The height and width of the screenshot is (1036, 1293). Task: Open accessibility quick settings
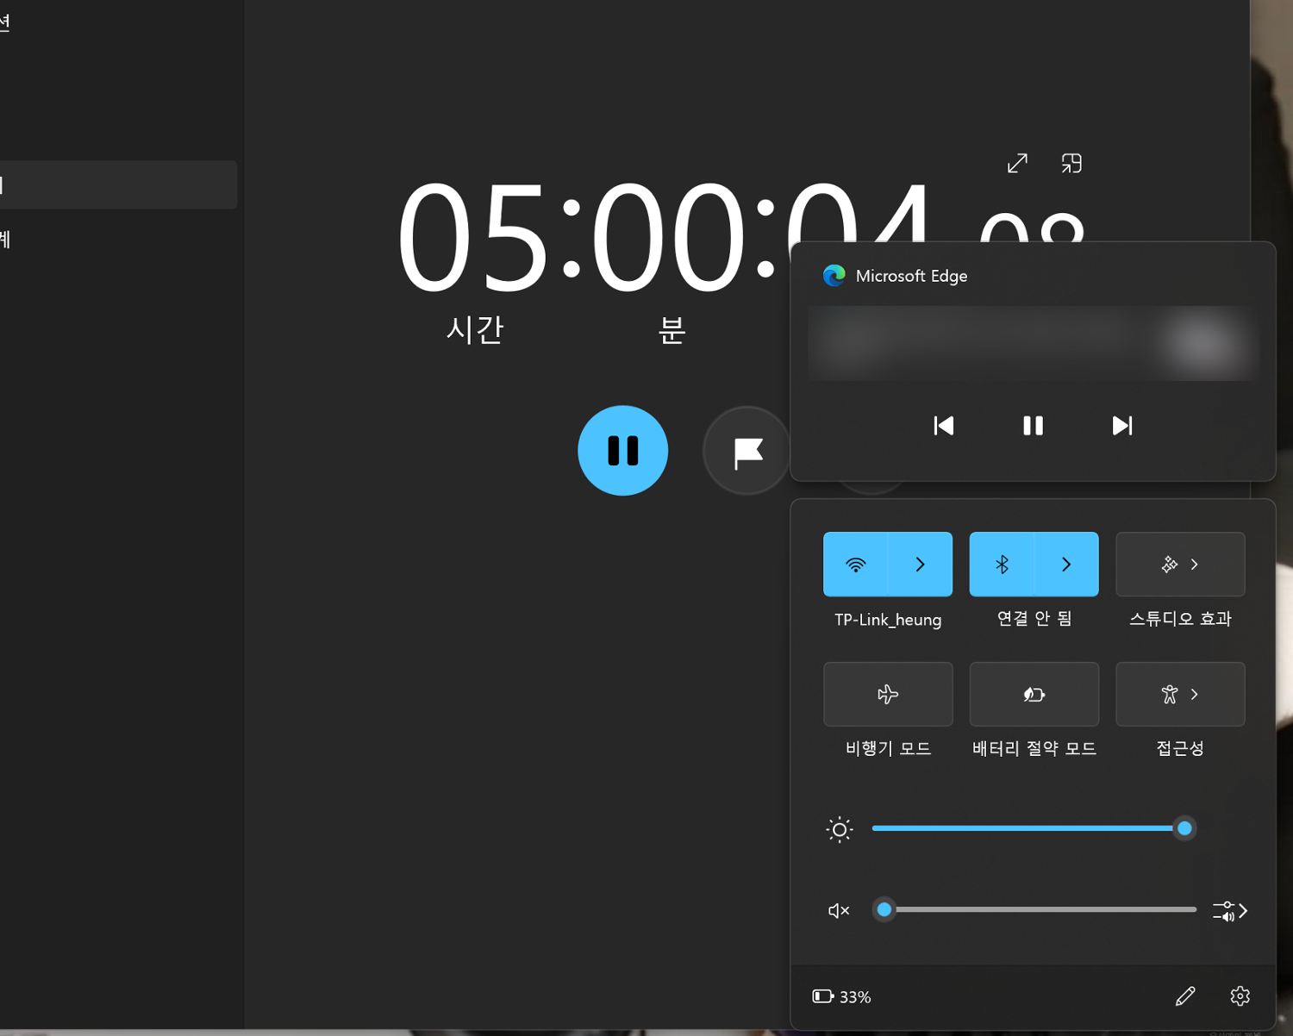coord(1180,695)
